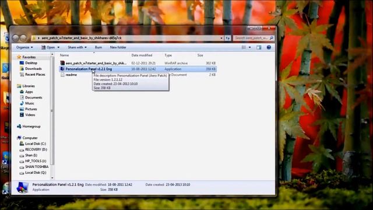
Task: Click the Open toolbar button
Action: (x=48, y=47)
